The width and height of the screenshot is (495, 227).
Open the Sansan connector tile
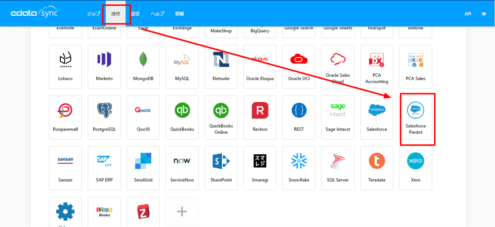coord(65,168)
